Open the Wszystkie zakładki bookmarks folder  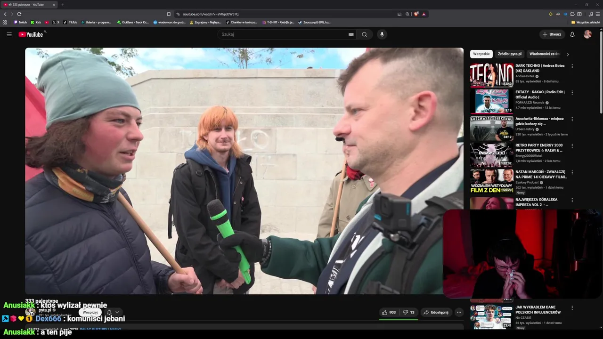(586, 22)
